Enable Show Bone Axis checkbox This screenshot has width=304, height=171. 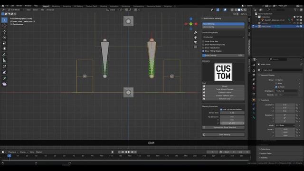coord(203,41)
